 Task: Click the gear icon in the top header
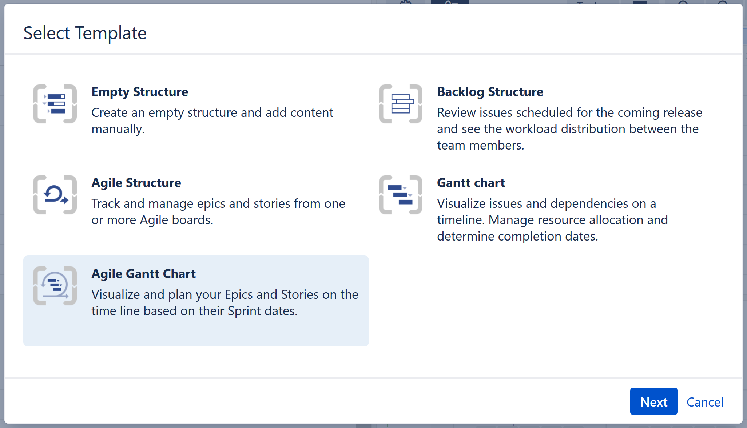point(405,3)
